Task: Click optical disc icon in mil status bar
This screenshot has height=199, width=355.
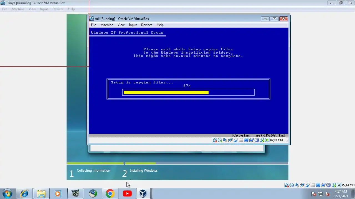Action: click(x=220, y=140)
